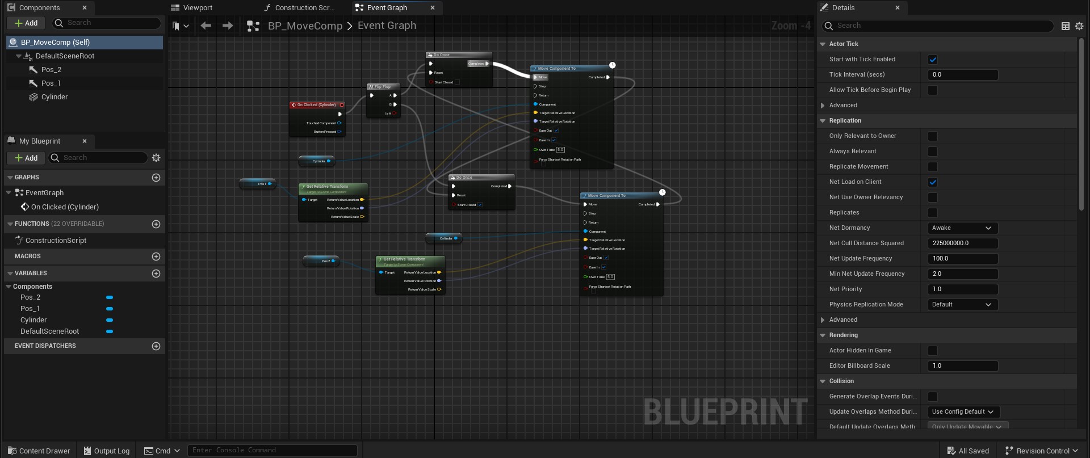Open the Output Log
Image resolution: width=1090 pixels, height=458 pixels.
[x=107, y=451]
